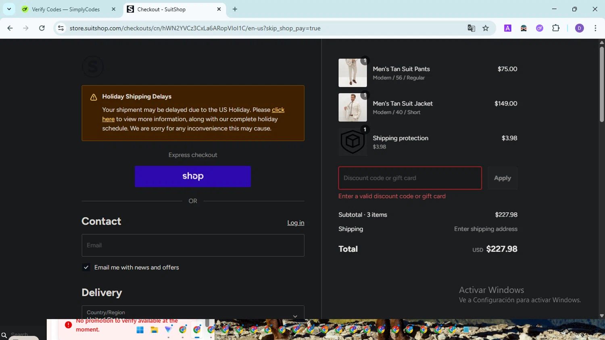
Task: Click the 'Enter shipping address' text
Action: (x=486, y=229)
